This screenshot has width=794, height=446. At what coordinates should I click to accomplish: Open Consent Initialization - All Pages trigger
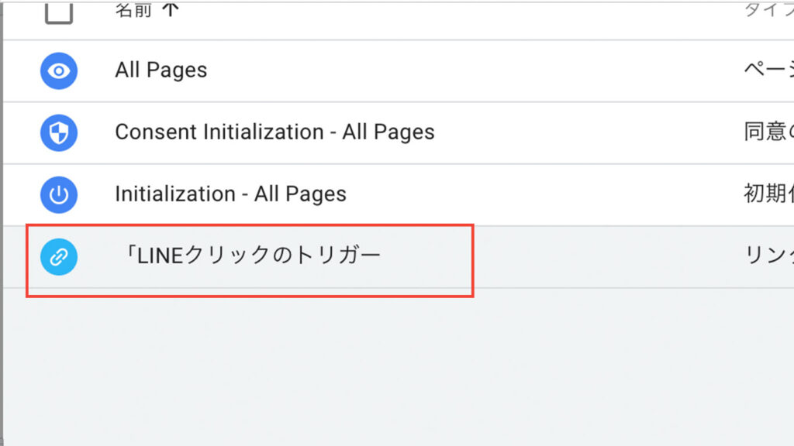click(x=274, y=132)
